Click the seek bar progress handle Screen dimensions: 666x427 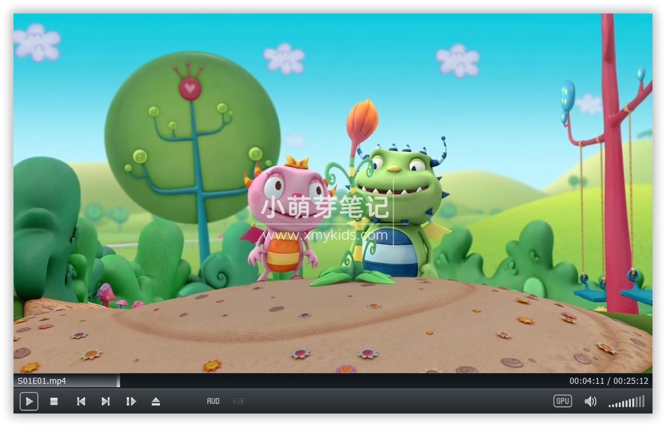[117, 381]
